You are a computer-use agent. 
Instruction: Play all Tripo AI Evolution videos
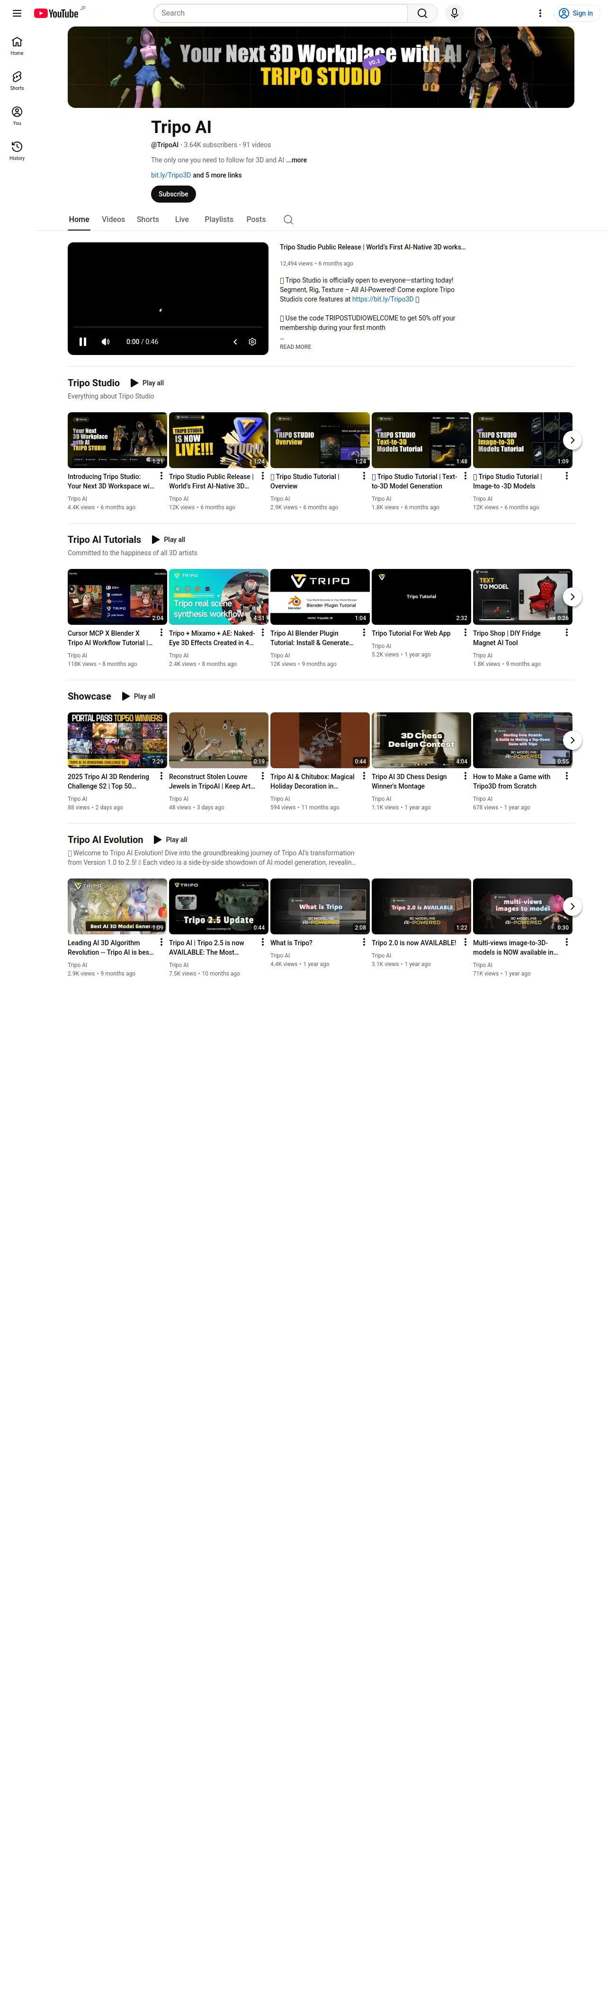[170, 840]
